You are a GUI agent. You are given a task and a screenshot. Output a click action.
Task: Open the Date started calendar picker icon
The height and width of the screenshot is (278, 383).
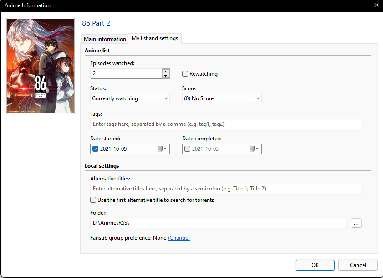coord(161,149)
